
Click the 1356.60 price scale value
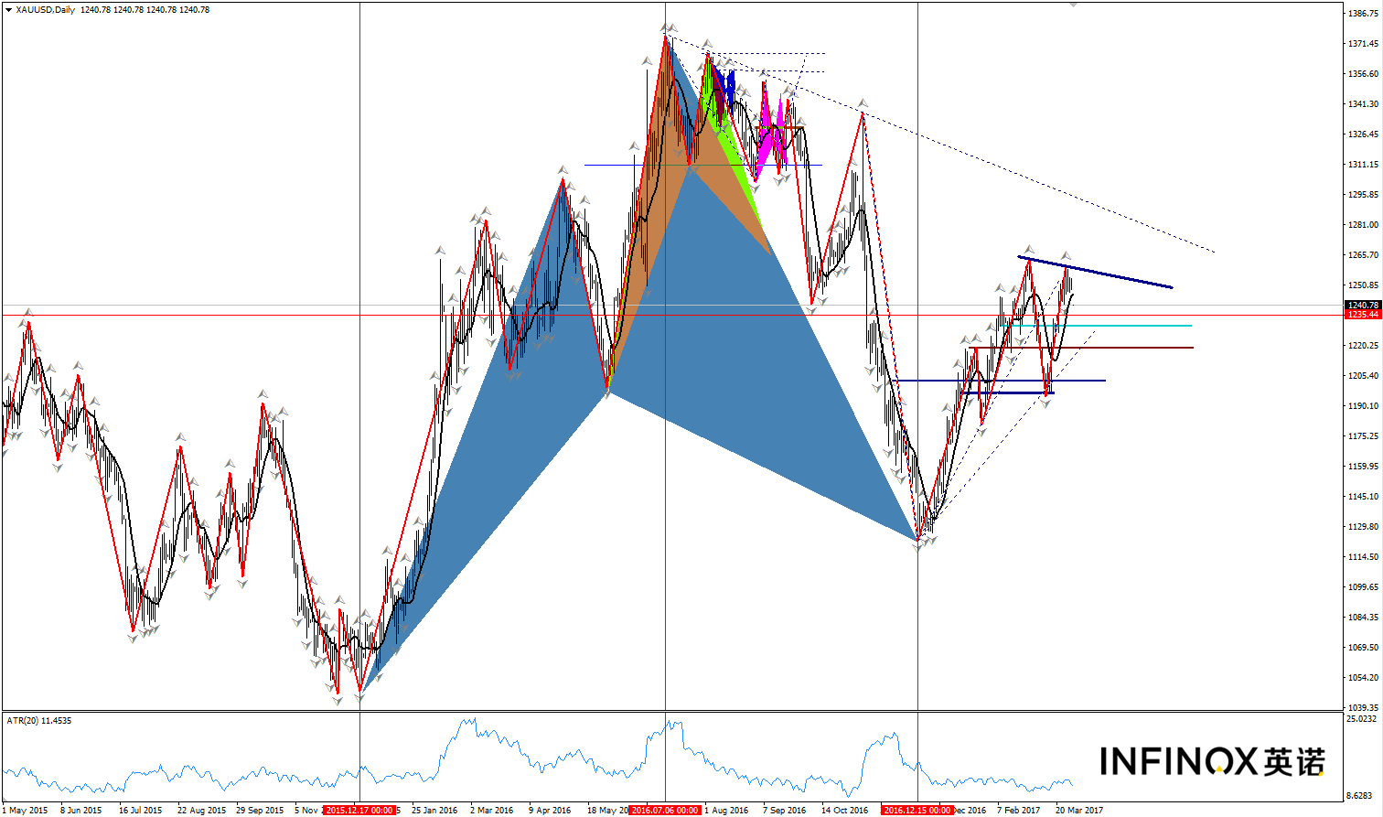coord(1363,74)
